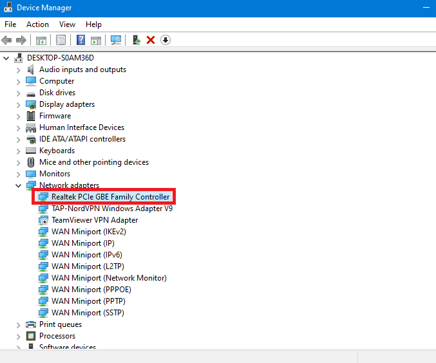436x363 pixels.
Task: Select the DESKTOP-S0AM36D root node
Action: [x=59, y=58]
